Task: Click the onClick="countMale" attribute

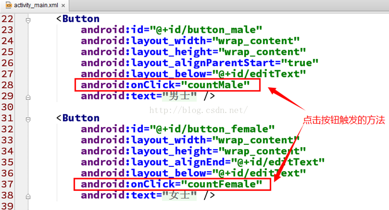Action: (x=165, y=85)
